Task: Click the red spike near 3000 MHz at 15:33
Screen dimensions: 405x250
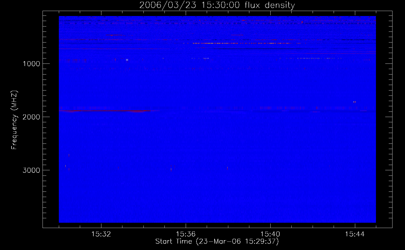Action: [x=118, y=168]
